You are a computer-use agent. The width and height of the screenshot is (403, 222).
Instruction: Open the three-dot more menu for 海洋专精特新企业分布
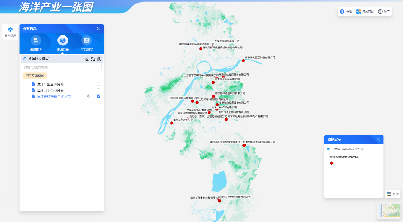point(94,96)
